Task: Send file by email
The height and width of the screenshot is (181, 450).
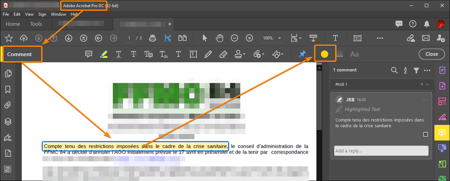Action: (x=426, y=38)
